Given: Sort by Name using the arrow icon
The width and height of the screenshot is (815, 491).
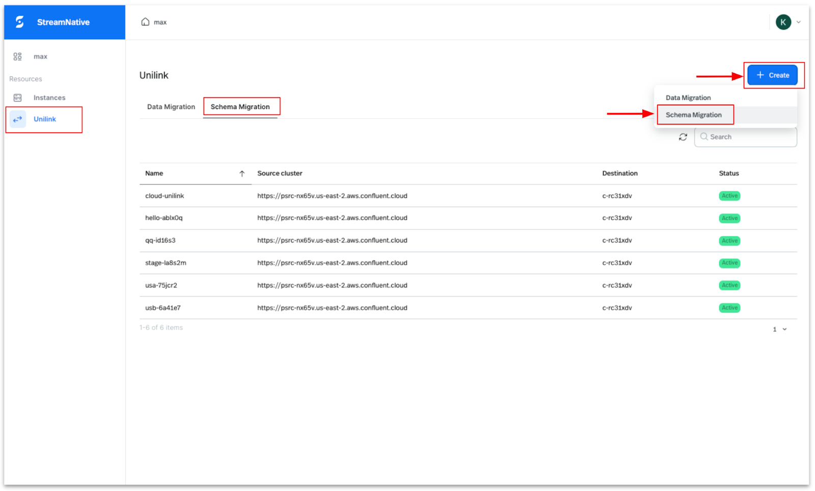Looking at the screenshot, I should [x=242, y=174].
